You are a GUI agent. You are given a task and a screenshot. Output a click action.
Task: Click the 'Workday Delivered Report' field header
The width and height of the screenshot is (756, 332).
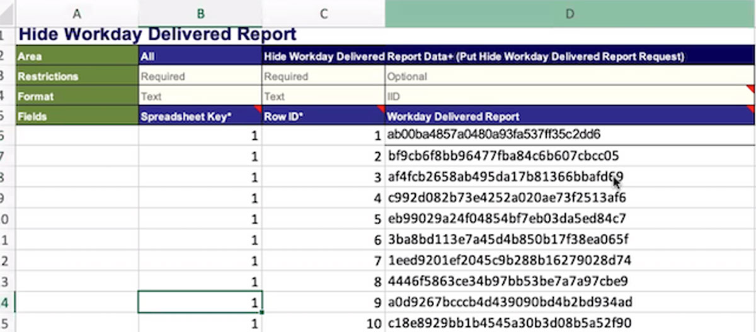[x=570, y=116]
